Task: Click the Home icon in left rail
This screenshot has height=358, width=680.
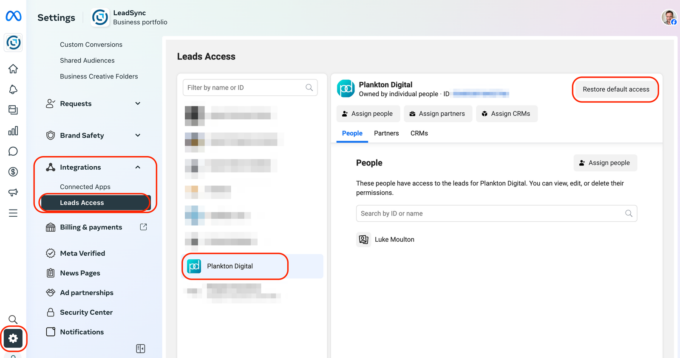Action: (13, 69)
